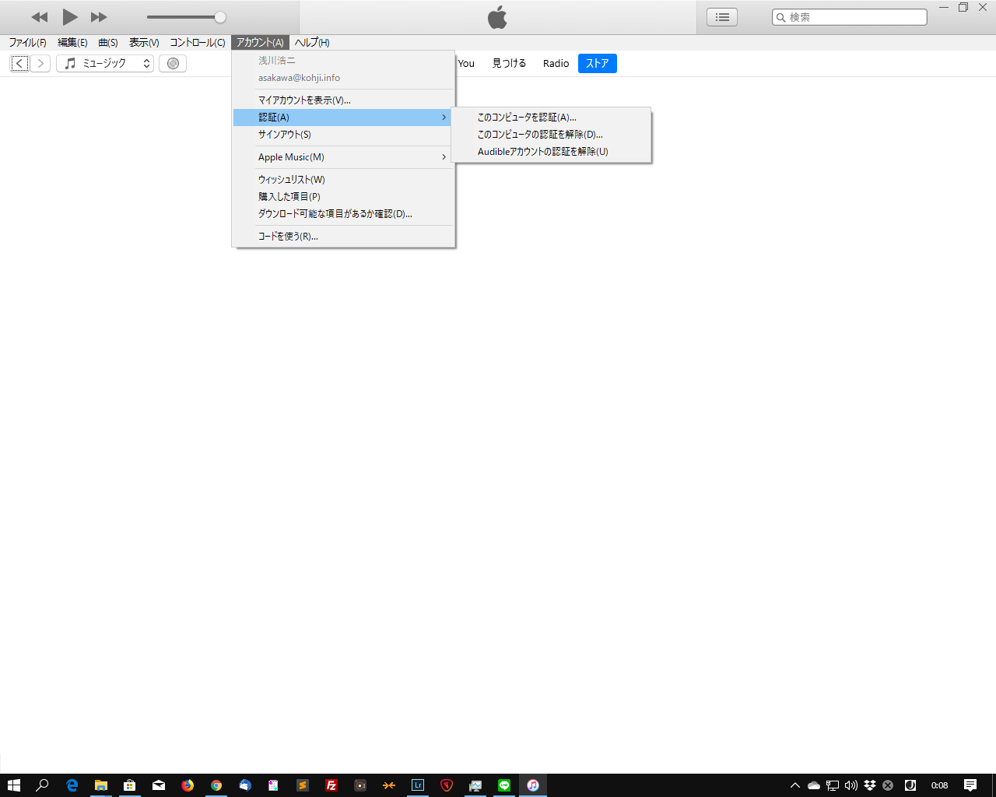The height and width of the screenshot is (797, 996).
Task: Launch Microsoft Edge from the taskbar
Action: 72,785
